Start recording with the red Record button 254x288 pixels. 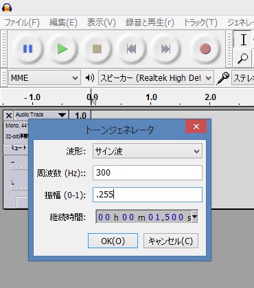pos(205,49)
